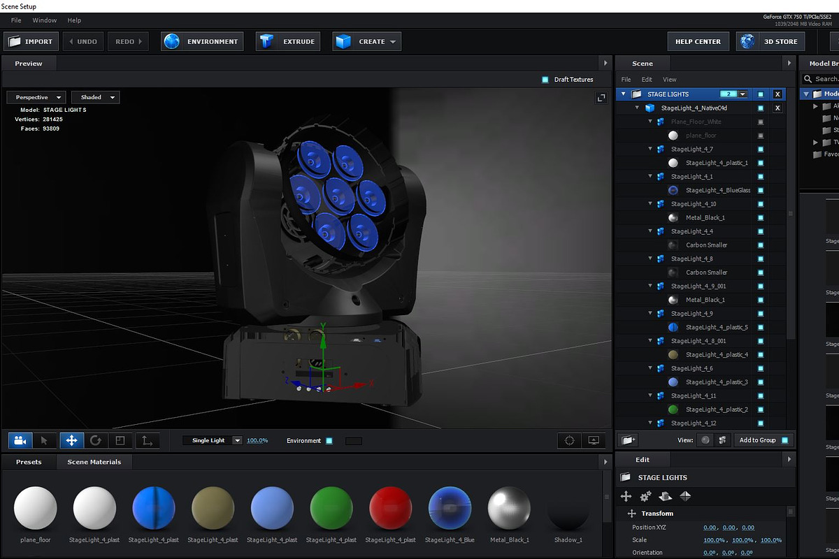Select the axis anchor tool
The height and width of the screenshot is (559, 839).
click(x=147, y=440)
